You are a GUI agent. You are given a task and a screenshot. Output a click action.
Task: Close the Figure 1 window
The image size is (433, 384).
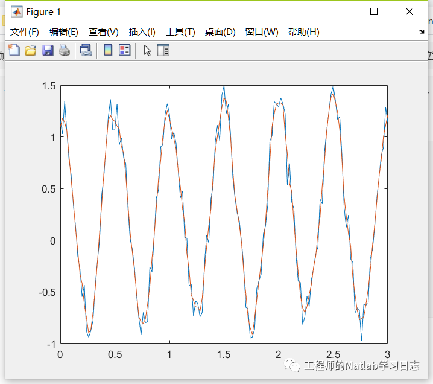[409, 11]
